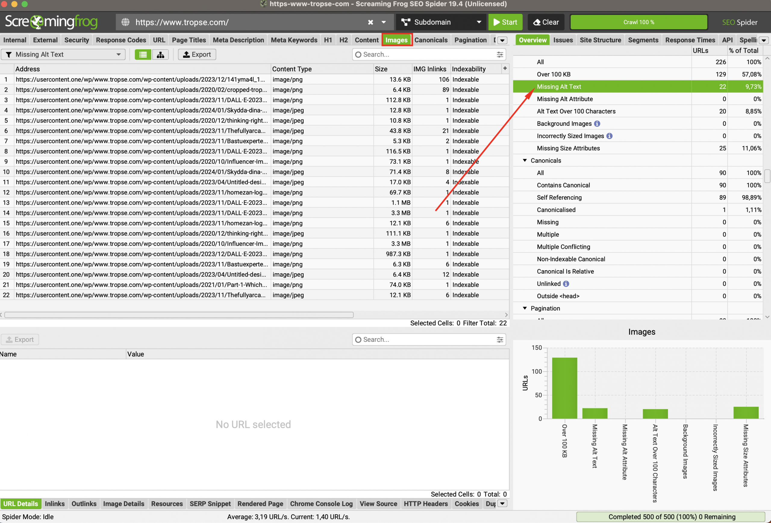771x523 pixels.
Task: Show more overview panel tabs dropdown
Action: (764, 40)
